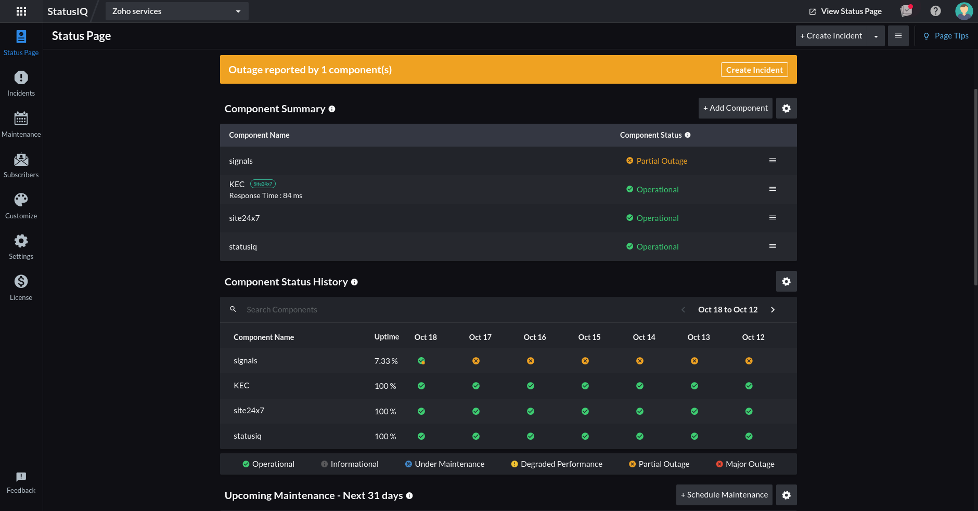Open the site24x7 row options menu
The width and height of the screenshot is (978, 511).
[773, 218]
